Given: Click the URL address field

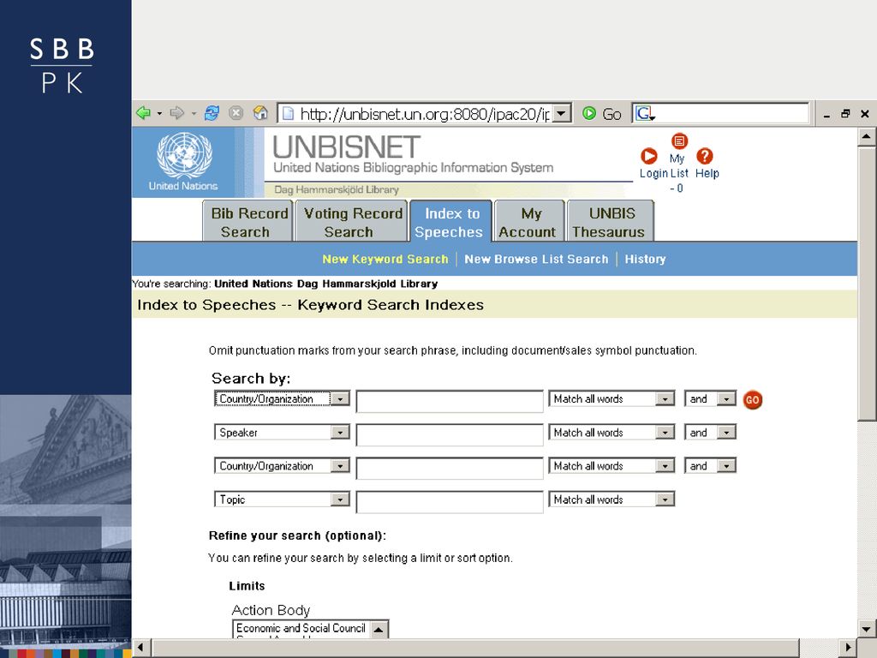Looking at the screenshot, I should [424, 114].
